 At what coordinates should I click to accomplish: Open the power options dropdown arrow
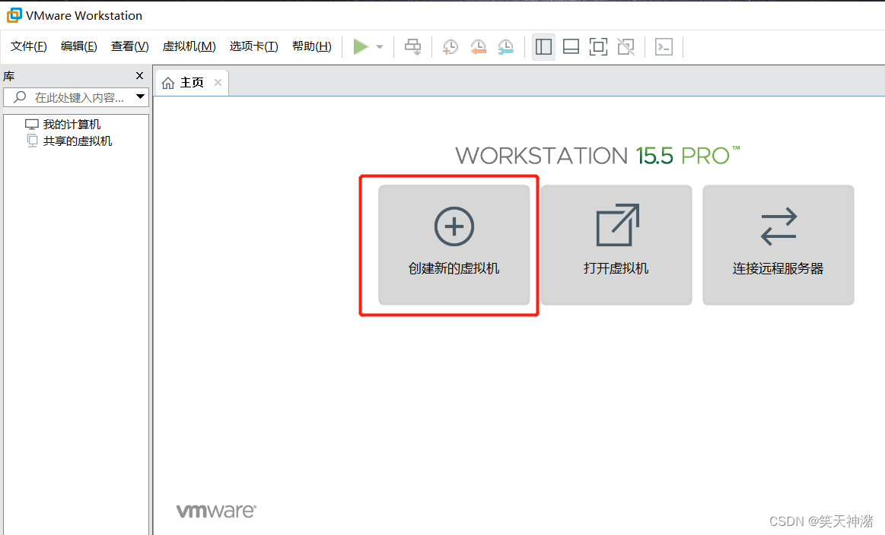[380, 47]
